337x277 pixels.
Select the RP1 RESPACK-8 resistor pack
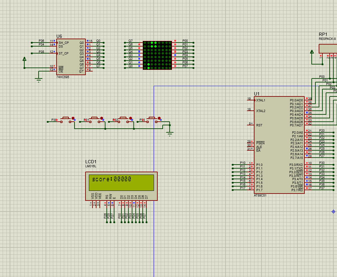[x=328, y=49]
